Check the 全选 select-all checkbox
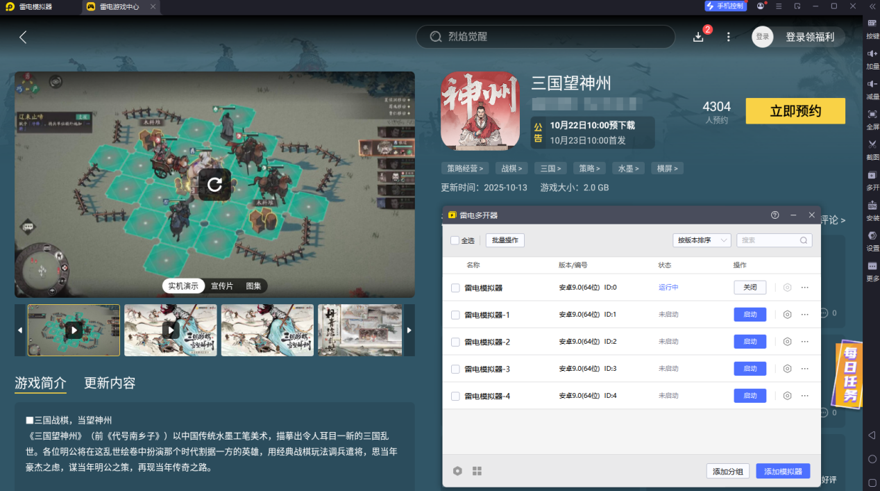 coord(455,240)
